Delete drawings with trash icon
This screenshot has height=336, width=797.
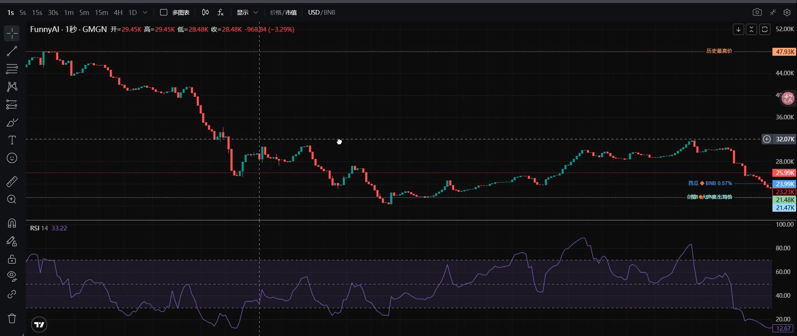coord(12,319)
